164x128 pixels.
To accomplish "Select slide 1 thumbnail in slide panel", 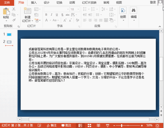I will tap(9, 34).
